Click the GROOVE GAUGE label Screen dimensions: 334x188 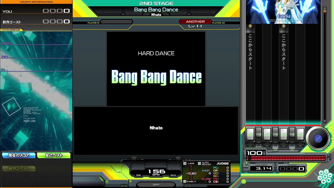tap(315, 154)
